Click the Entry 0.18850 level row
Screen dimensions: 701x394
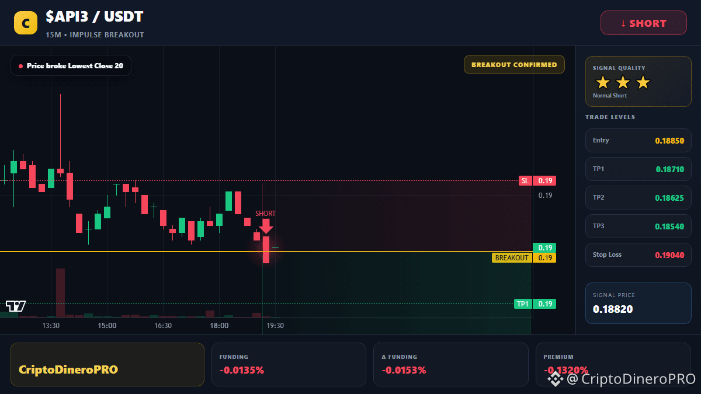(x=638, y=140)
